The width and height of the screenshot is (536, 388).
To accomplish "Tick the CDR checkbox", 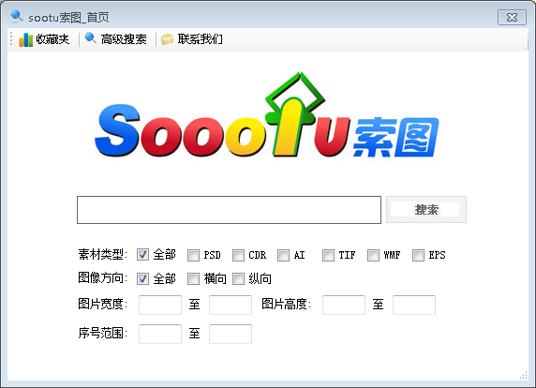I will tap(238, 255).
